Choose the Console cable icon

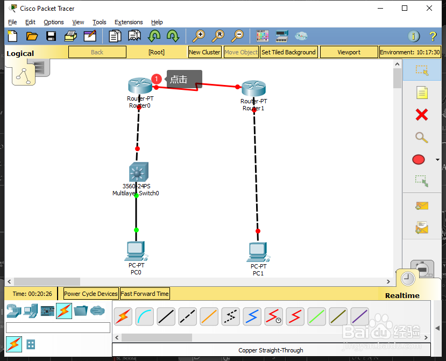[x=145, y=316]
